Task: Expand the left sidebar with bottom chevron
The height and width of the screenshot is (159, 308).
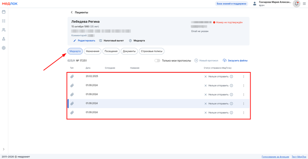Action: click(x=4, y=149)
